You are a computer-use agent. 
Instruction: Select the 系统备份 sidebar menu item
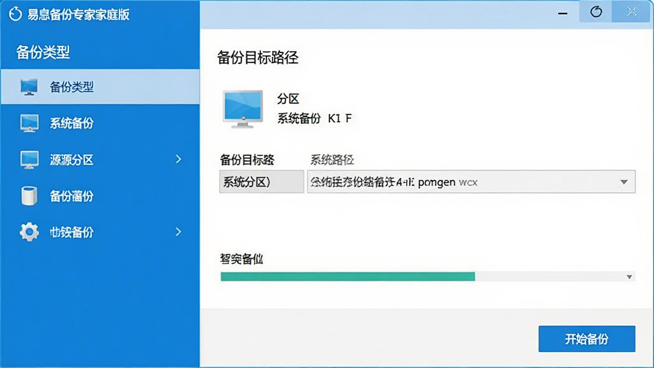[100, 123]
